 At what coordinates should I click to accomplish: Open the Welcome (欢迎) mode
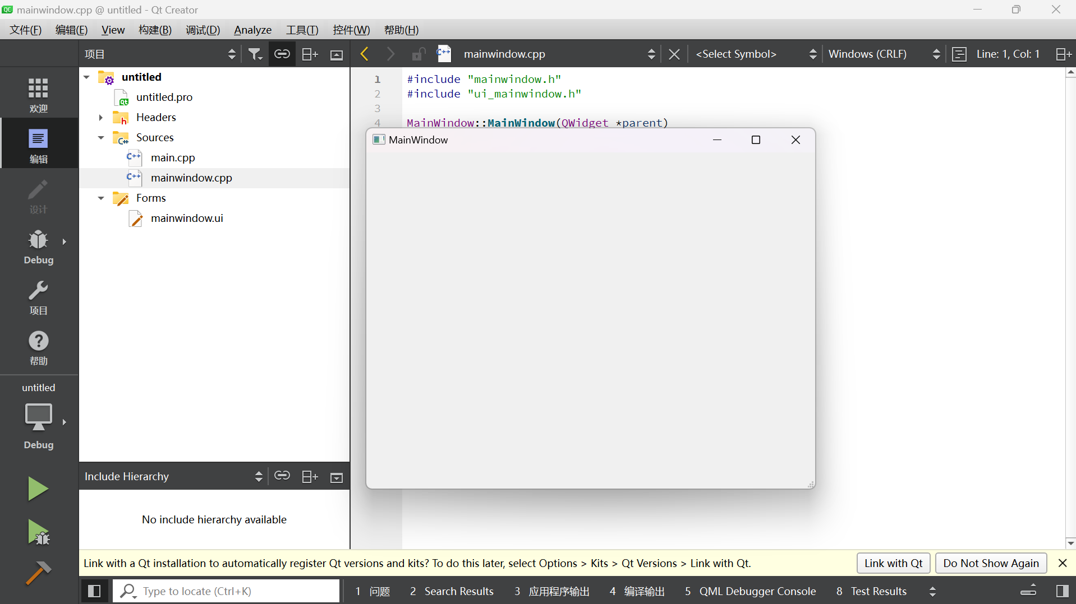pyautogui.click(x=38, y=94)
